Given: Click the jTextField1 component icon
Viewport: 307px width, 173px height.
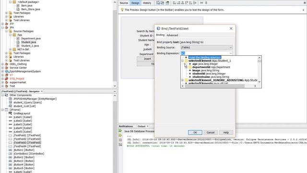Looking at the screenshot, I should [x=11, y=136].
